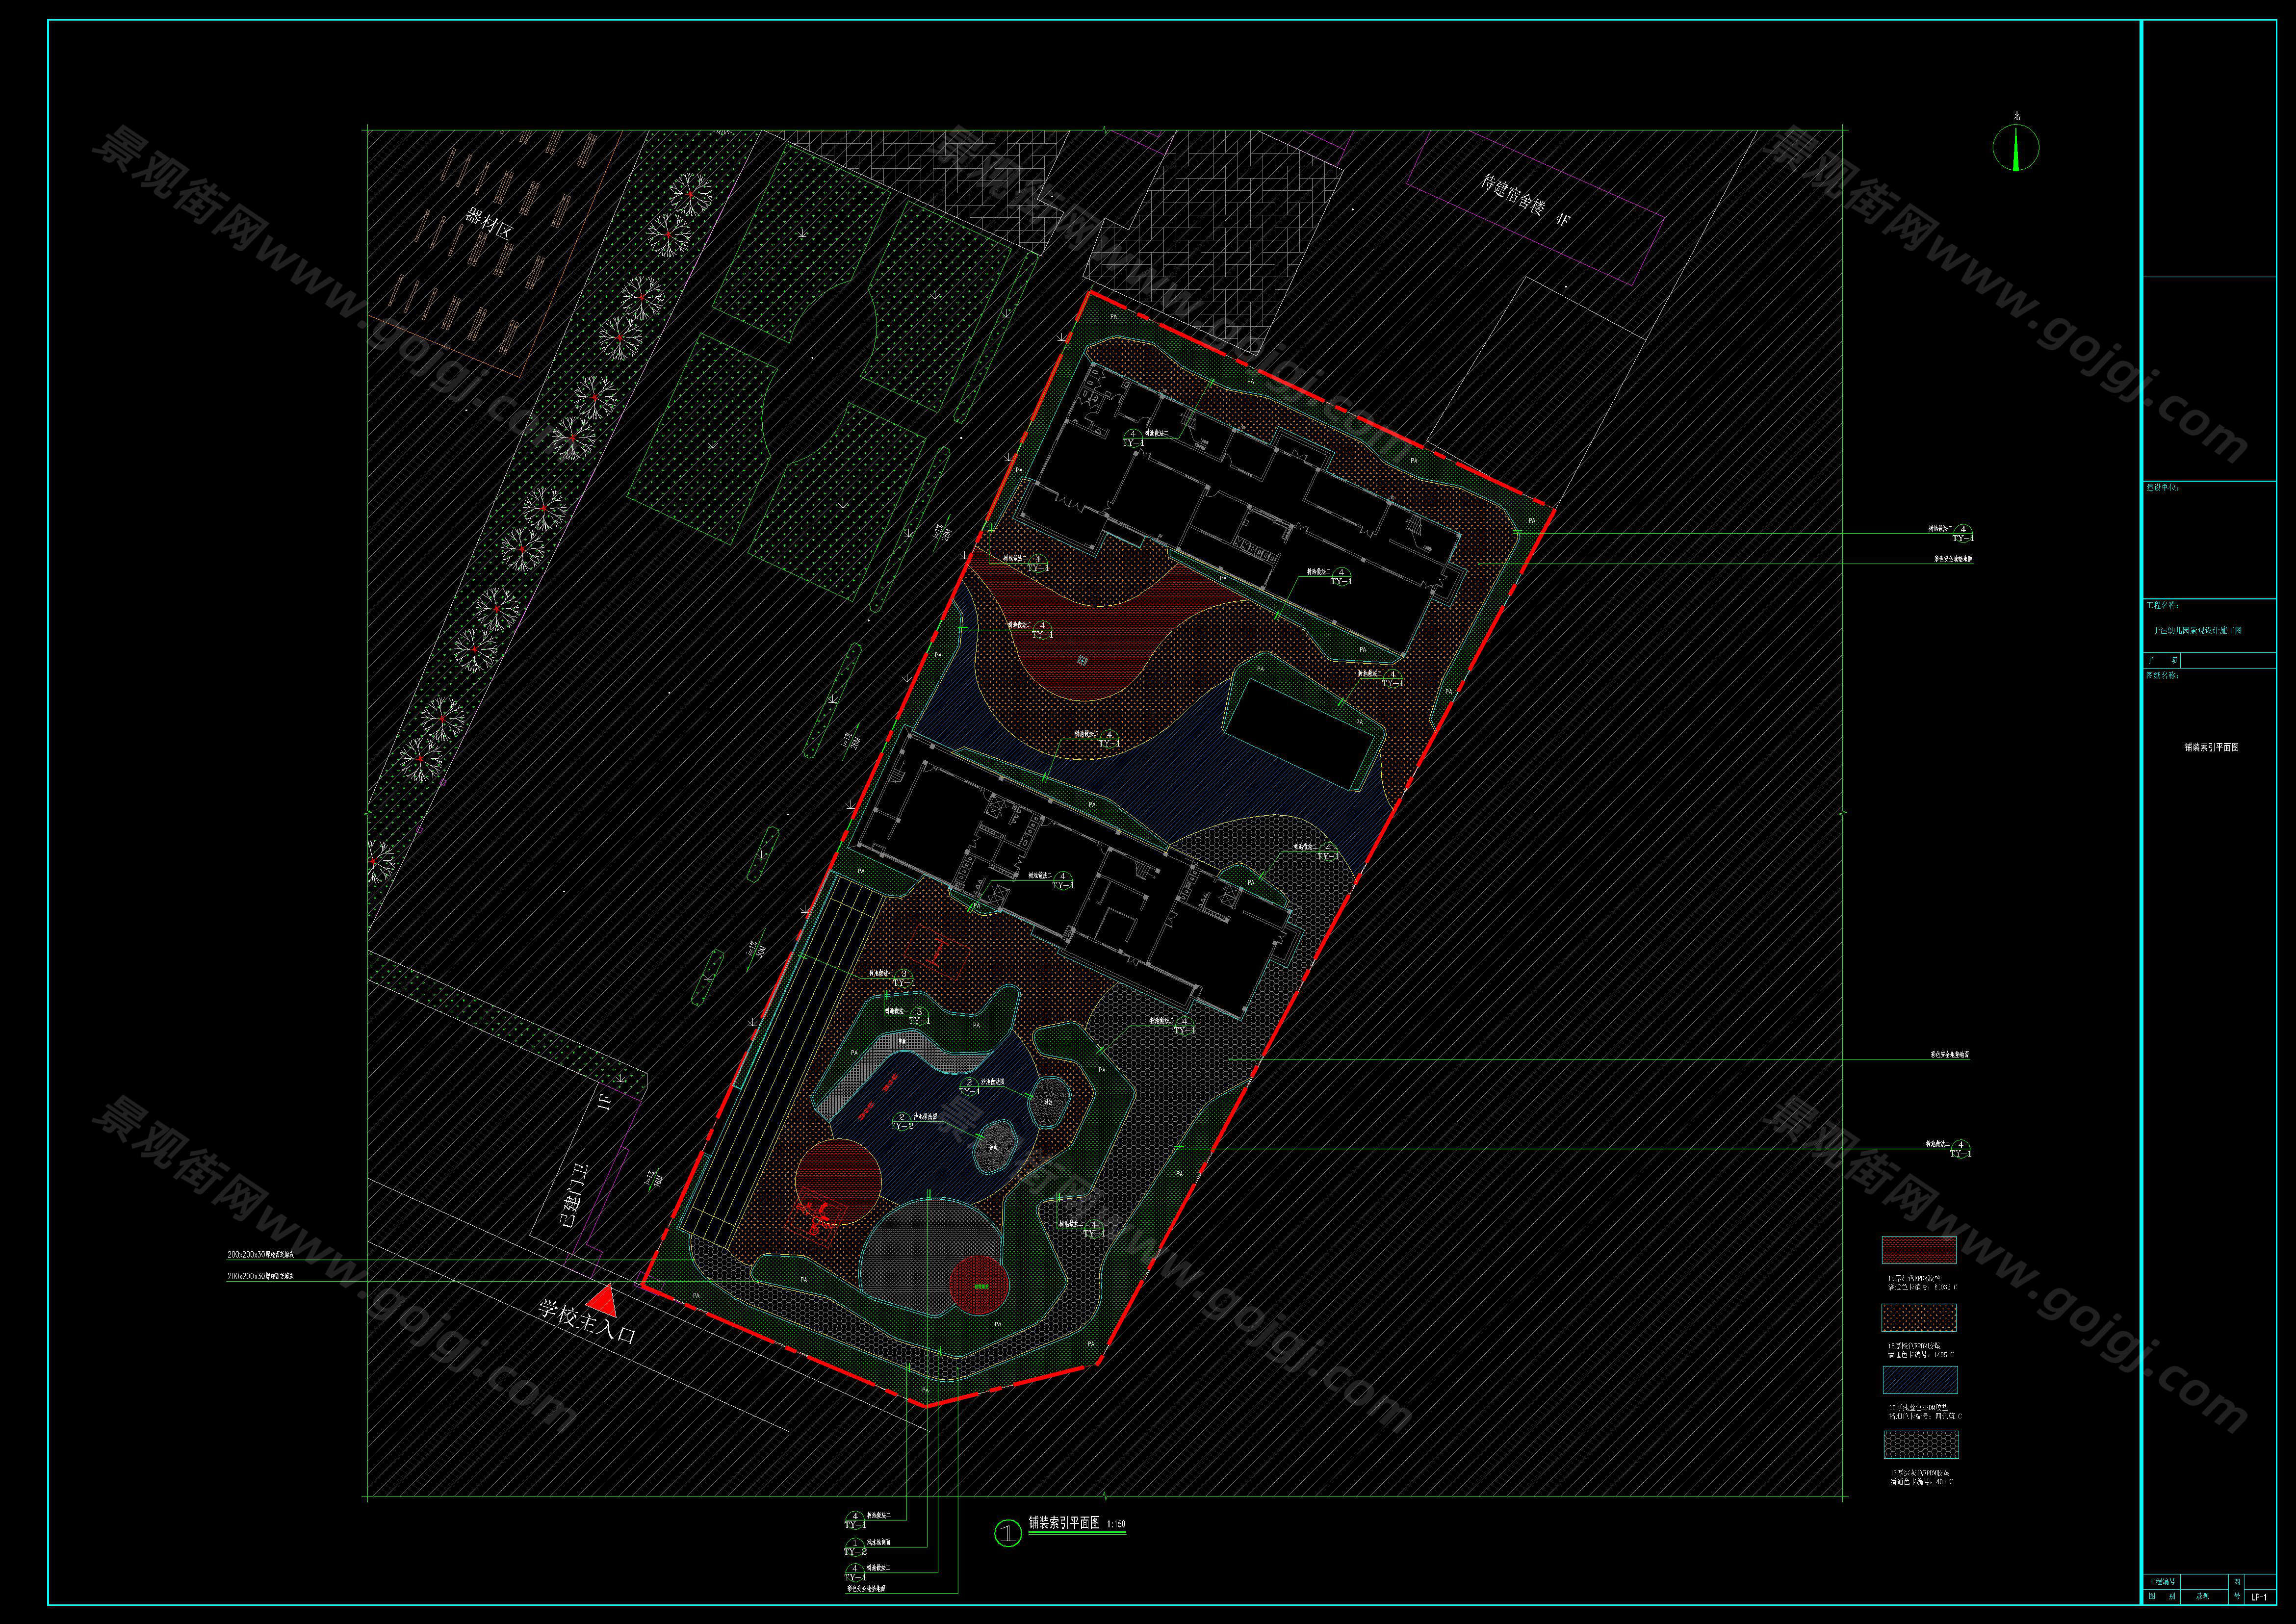Select the gray hexagon EPDM legend swatch
Image resolution: width=2296 pixels, height=1624 pixels.
(x=1920, y=1445)
